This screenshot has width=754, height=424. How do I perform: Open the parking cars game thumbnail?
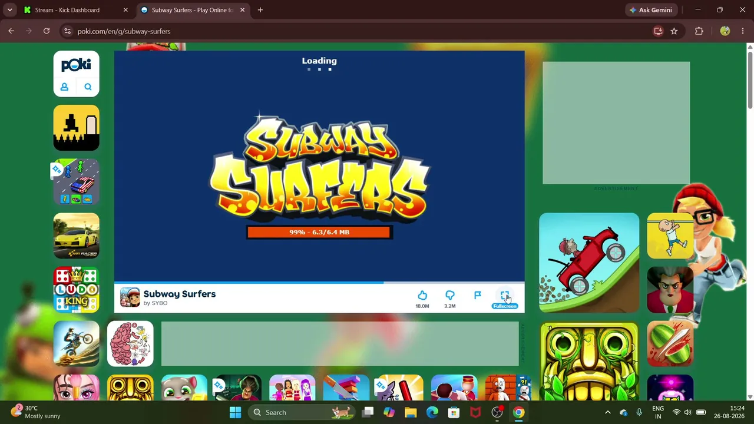point(76,182)
